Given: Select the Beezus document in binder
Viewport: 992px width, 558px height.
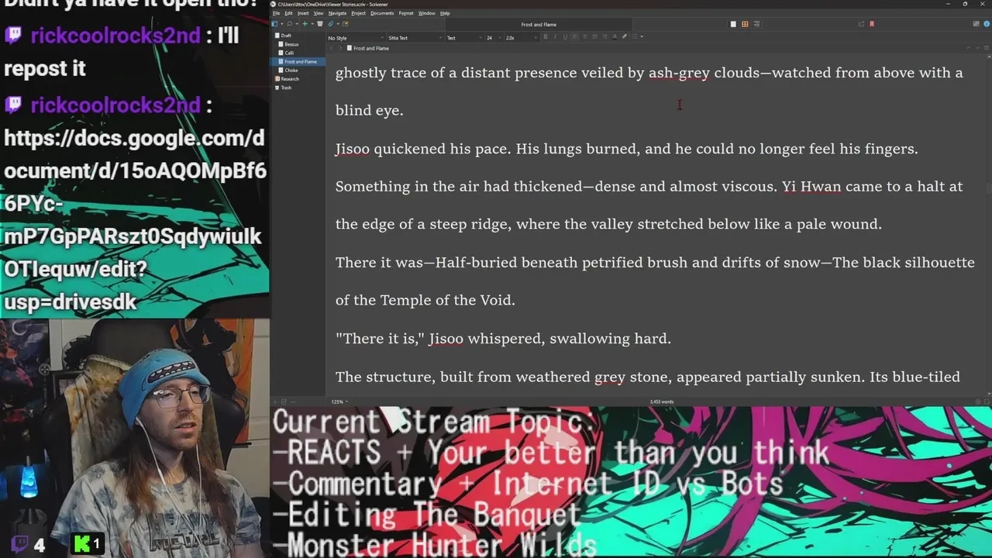Looking at the screenshot, I should click(x=291, y=44).
